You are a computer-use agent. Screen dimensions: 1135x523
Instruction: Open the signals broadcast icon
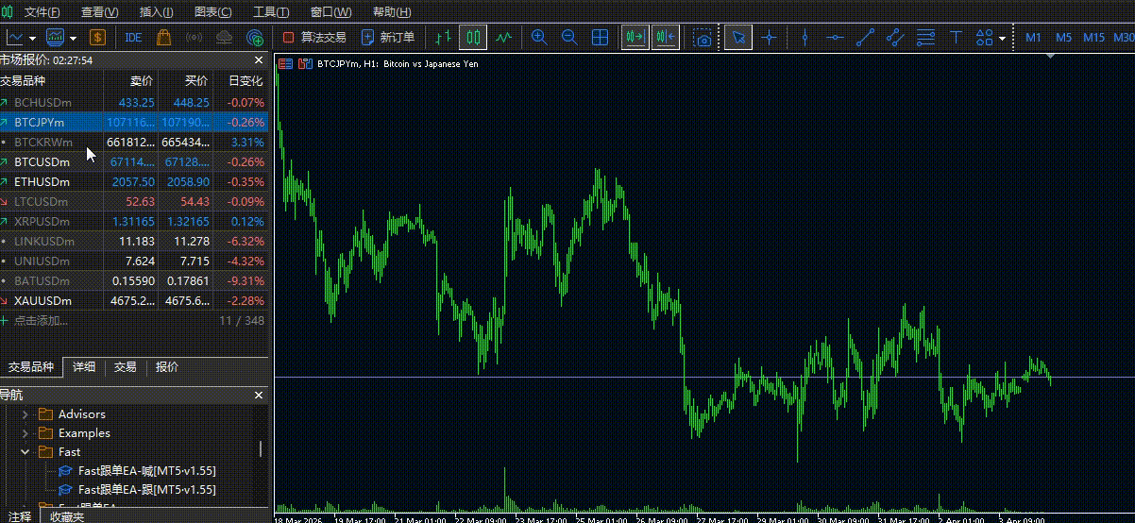pyautogui.click(x=195, y=38)
